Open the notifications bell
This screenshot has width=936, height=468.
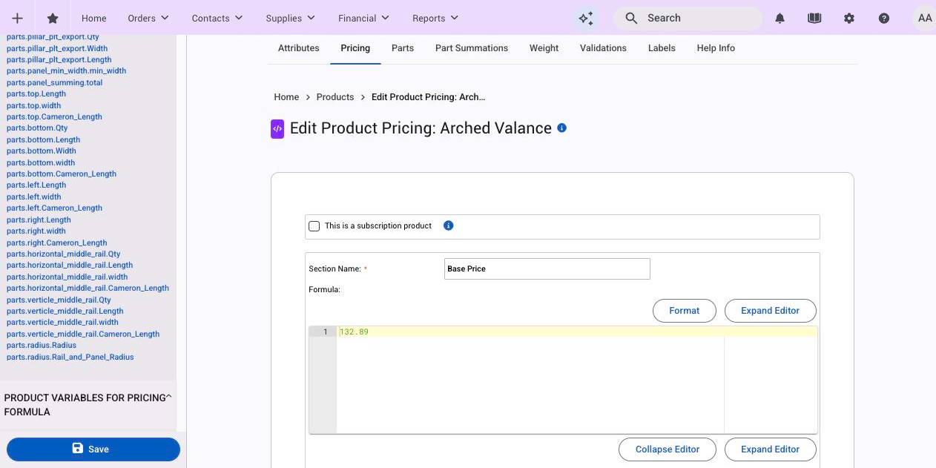(780, 19)
